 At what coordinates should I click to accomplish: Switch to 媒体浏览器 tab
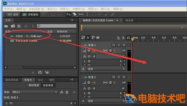click(12, 80)
